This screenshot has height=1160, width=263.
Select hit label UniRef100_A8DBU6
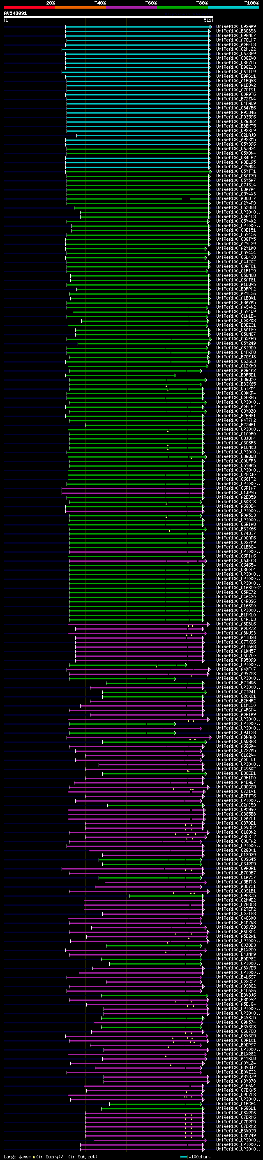[x=236, y=624]
